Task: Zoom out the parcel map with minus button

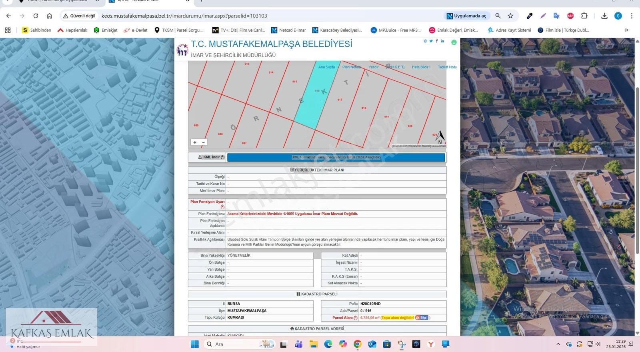Action: [x=203, y=142]
